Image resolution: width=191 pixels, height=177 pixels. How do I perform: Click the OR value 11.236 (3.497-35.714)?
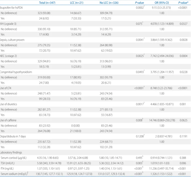[162, 168]
